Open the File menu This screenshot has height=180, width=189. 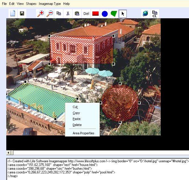tap(4, 4)
